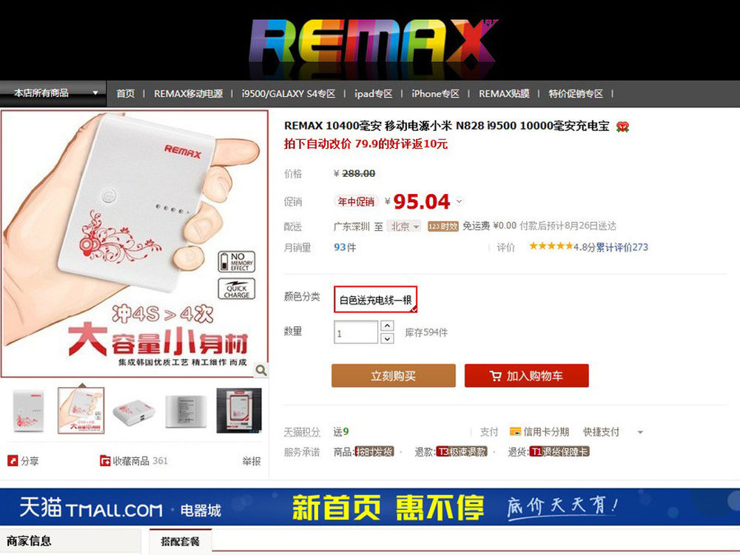Image resolution: width=740 pixels, height=555 pixels.
Task: Click the five-star rating display
Action: [x=551, y=246]
